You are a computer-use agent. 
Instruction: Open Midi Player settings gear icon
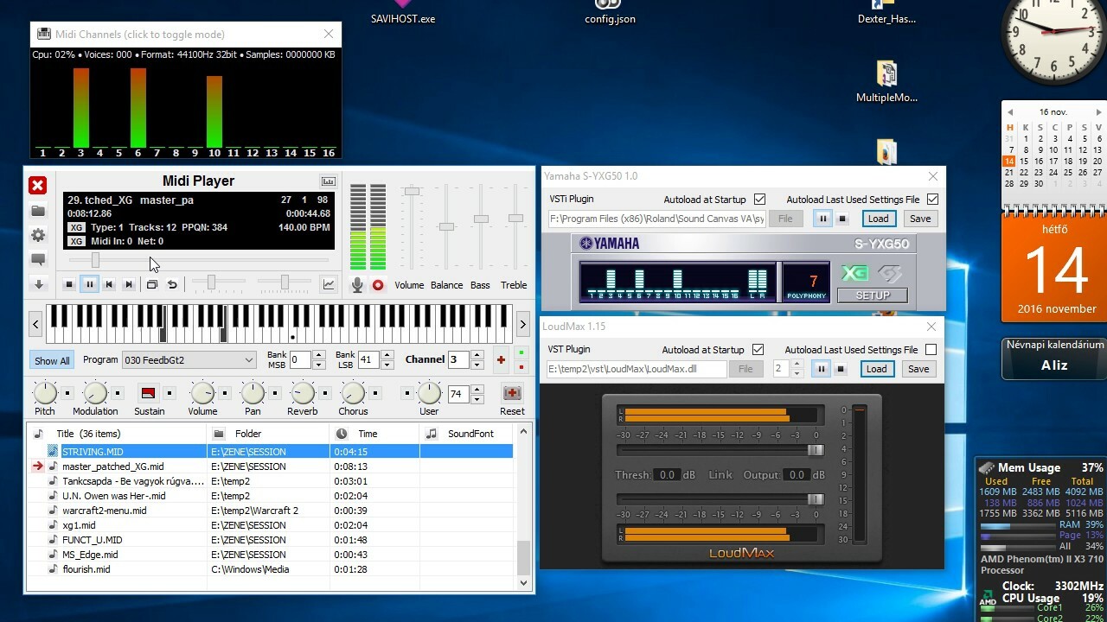(37, 235)
